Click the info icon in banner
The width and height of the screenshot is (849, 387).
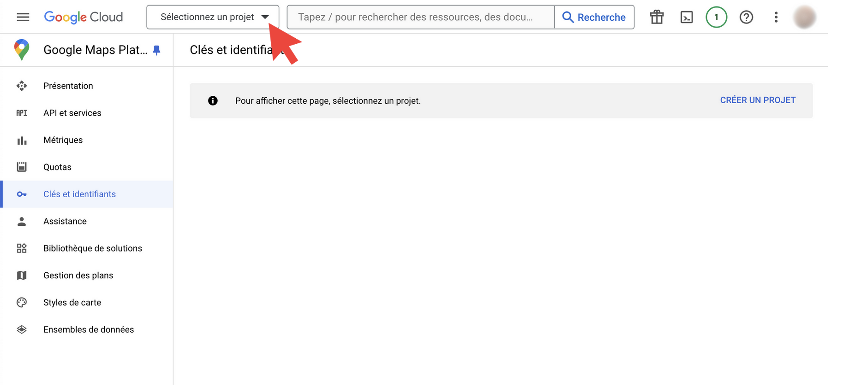point(213,100)
